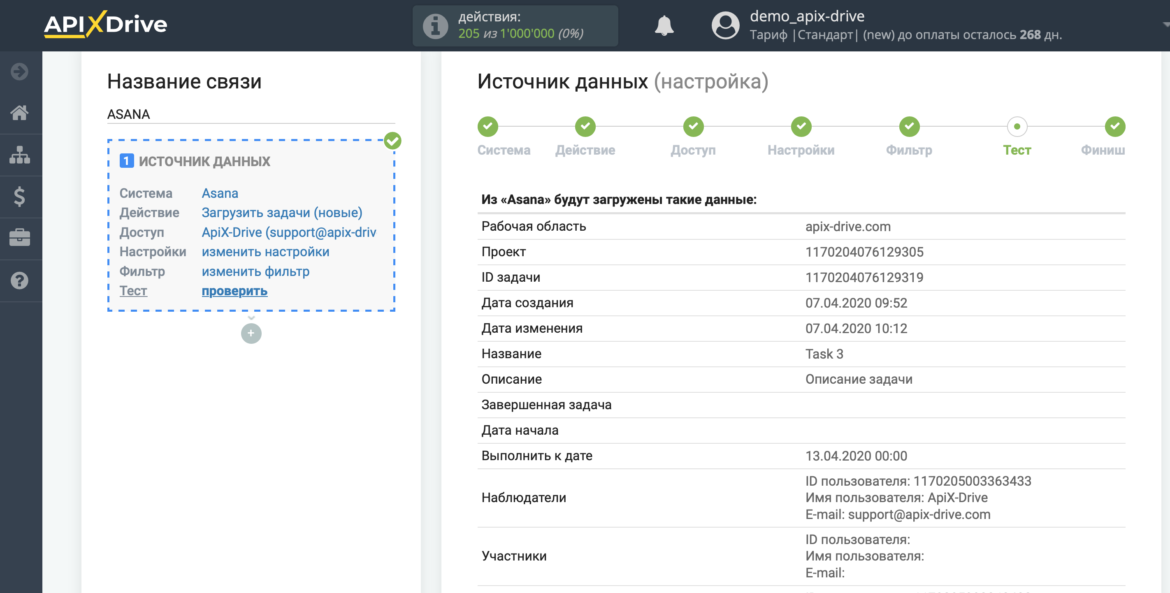Switch to the Тест step label
This screenshot has height=593, width=1170.
tap(1017, 150)
